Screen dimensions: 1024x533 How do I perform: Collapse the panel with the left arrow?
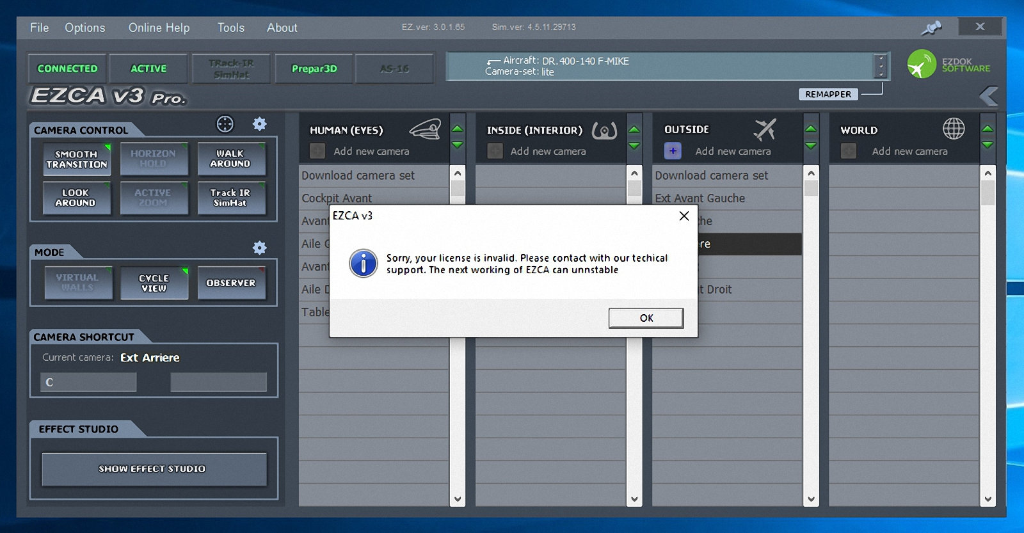988,96
